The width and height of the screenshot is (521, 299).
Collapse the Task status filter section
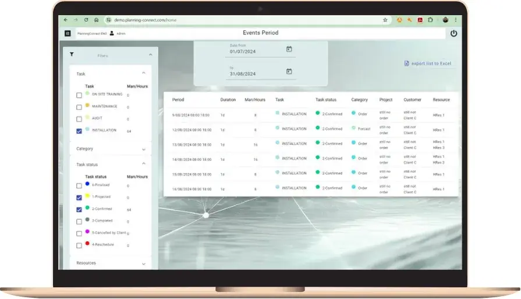pyautogui.click(x=144, y=164)
